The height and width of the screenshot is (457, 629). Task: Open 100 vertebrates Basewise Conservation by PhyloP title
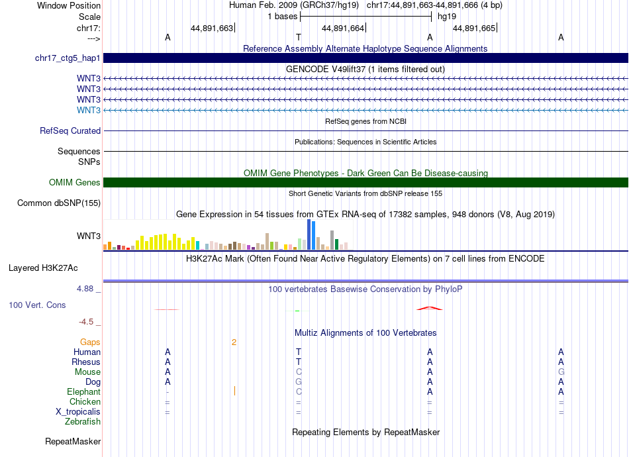(365, 289)
